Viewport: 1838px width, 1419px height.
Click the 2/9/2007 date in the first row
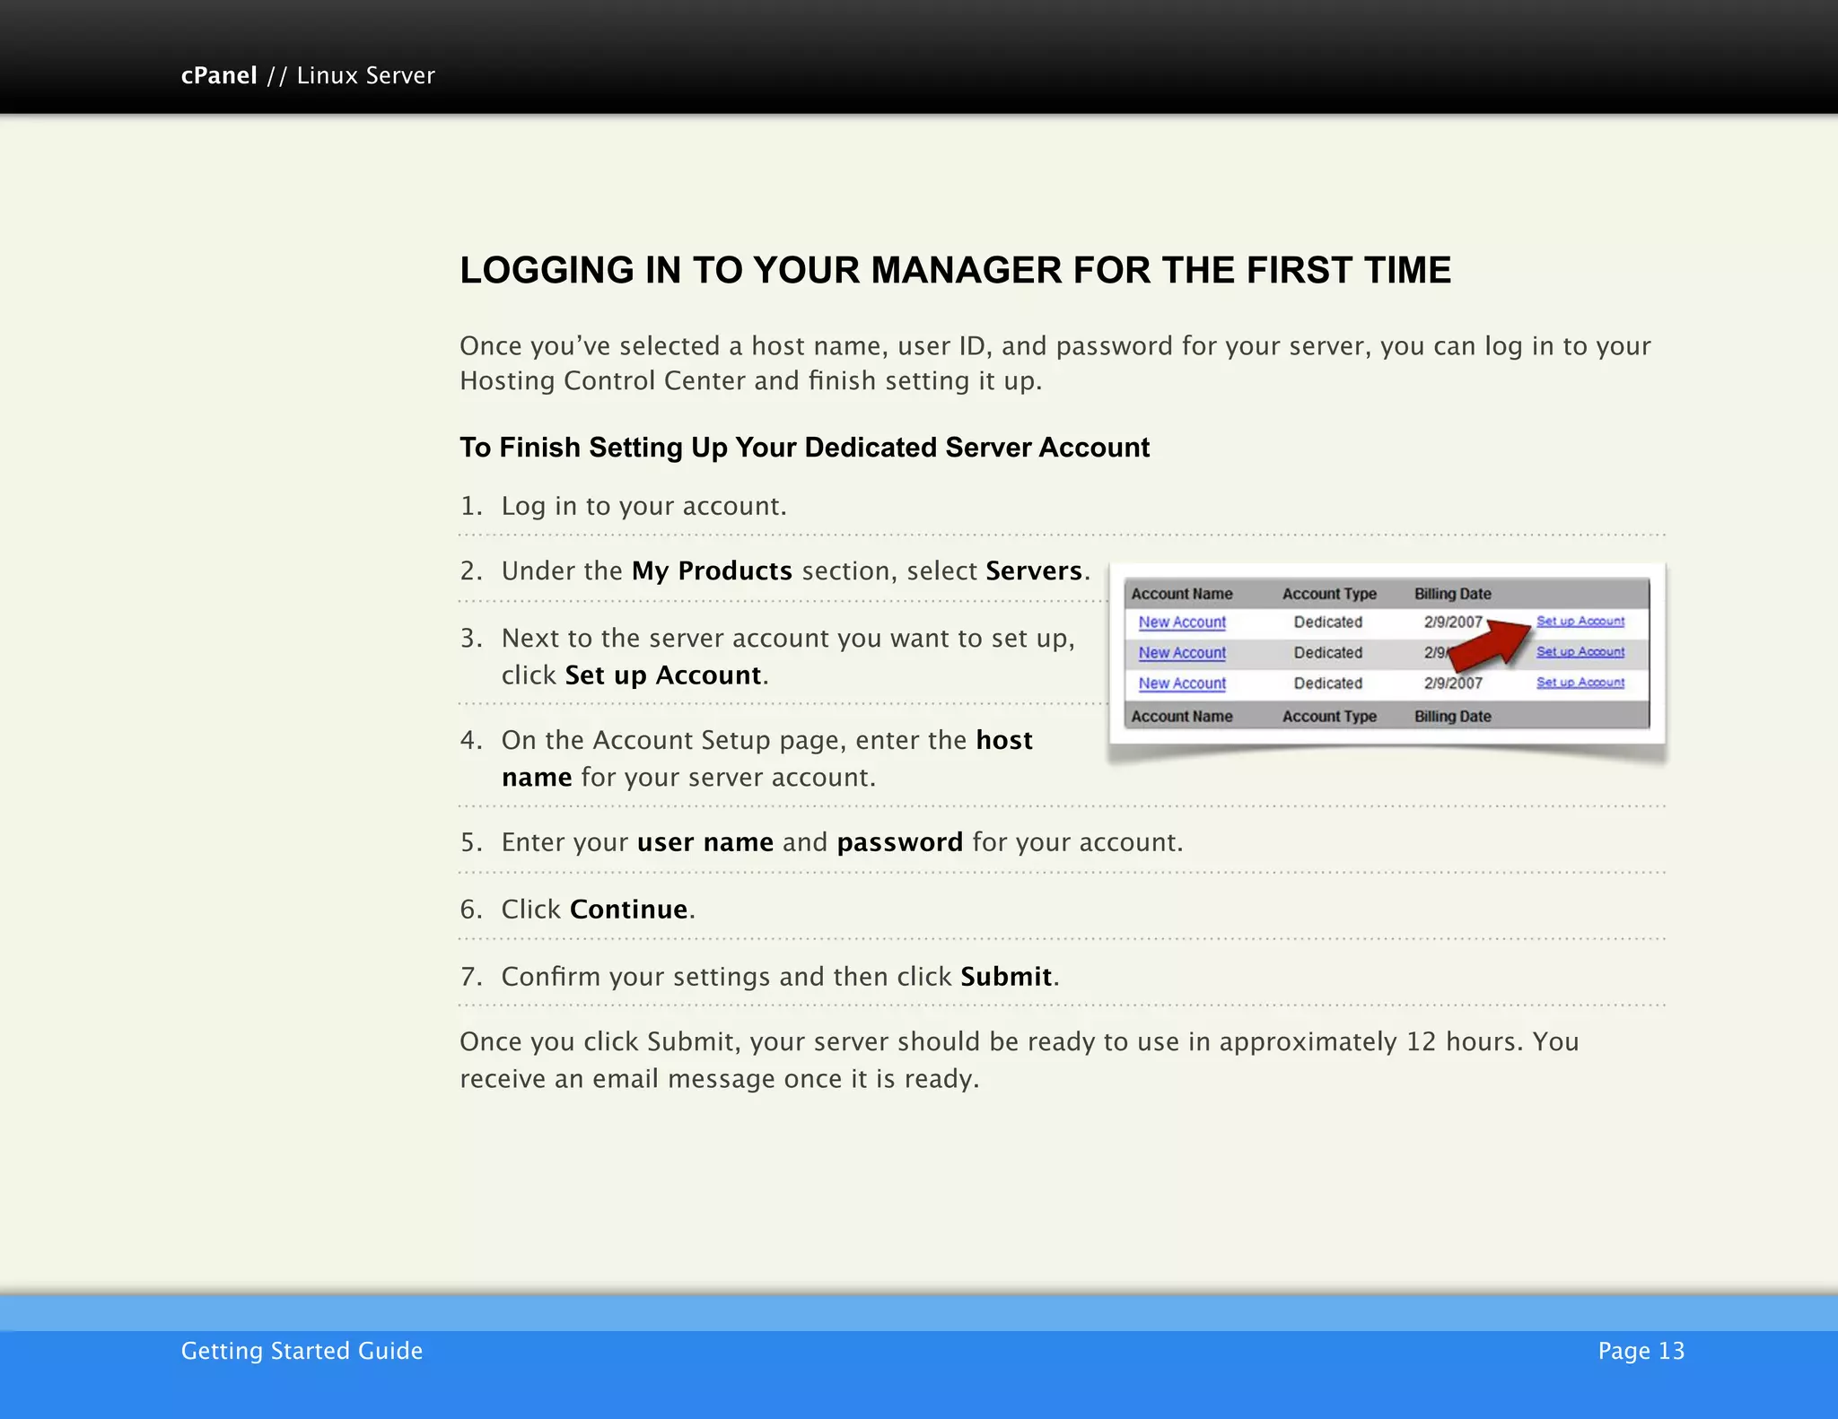point(1453,622)
